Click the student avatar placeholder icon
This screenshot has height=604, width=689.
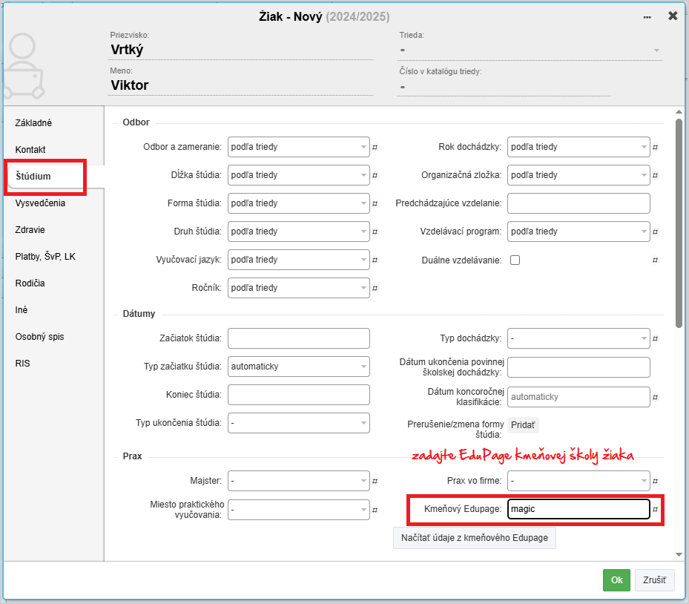[22, 67]
